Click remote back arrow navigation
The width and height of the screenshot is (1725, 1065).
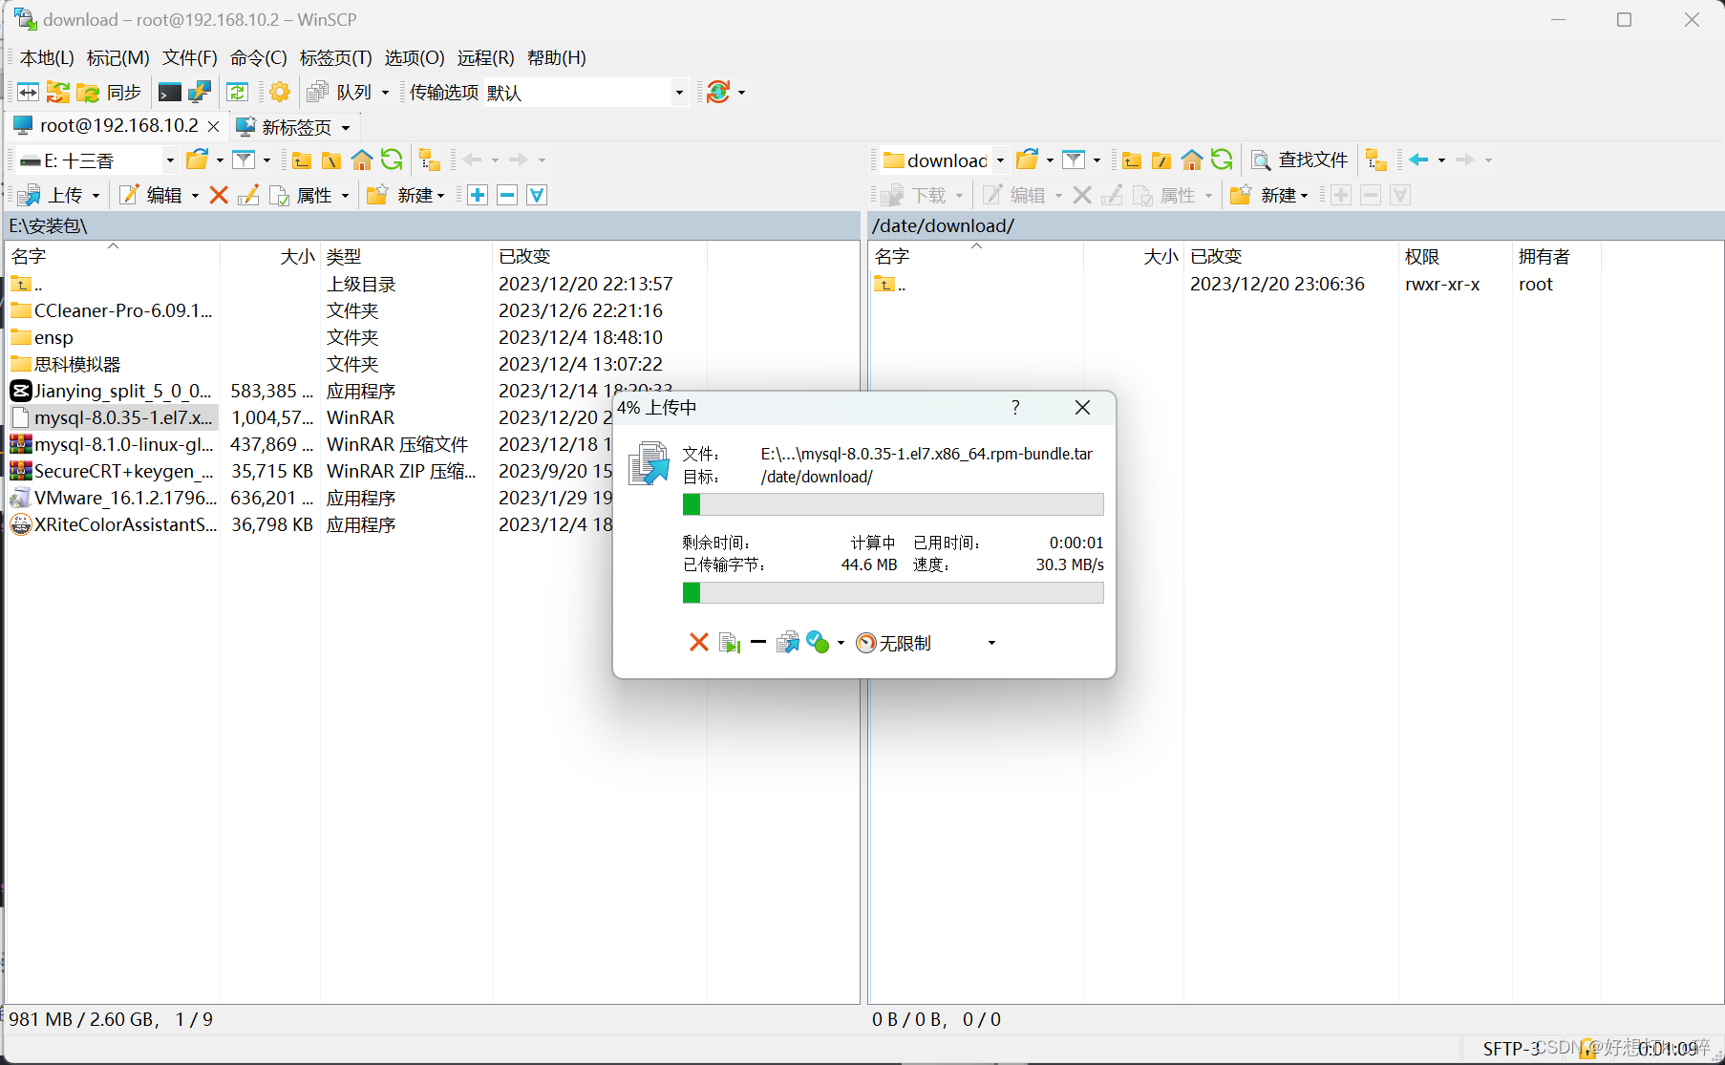point(1418,160)
